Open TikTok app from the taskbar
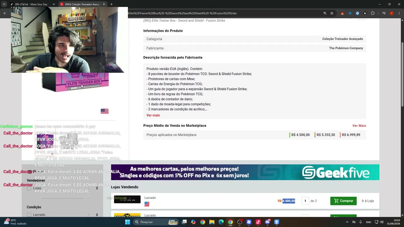 pyautogui.click(x=258, y=222)
